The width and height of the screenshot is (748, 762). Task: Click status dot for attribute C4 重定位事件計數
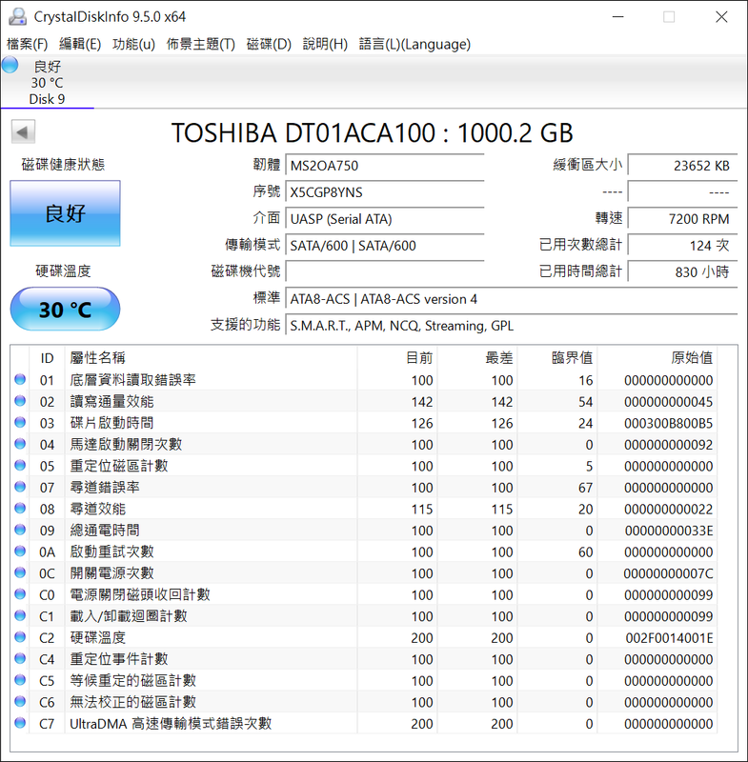click(20, 658)
